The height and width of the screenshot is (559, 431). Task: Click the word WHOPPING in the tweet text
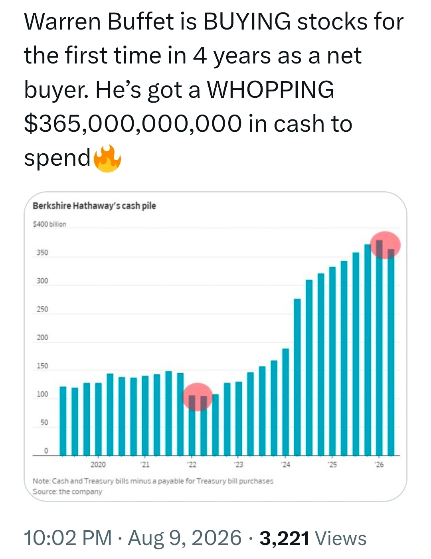coord(271,89)
